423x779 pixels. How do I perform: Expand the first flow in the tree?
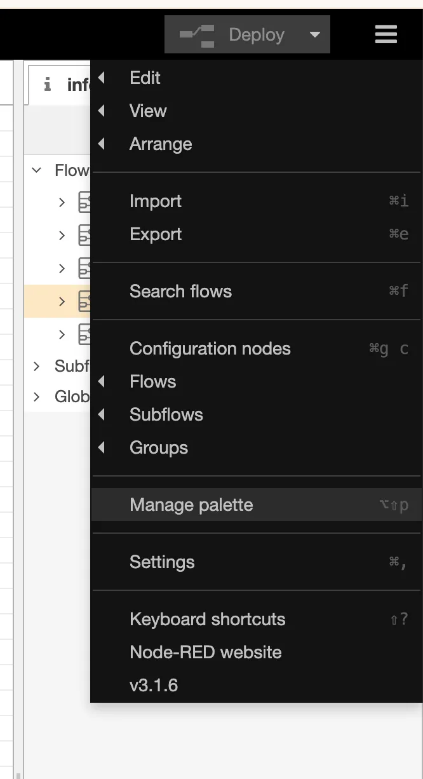tap(62, 202)
